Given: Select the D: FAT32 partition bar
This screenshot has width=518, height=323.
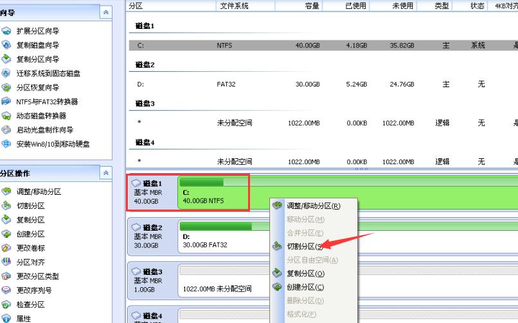Looking at the screenshot, I should point(347,235).
